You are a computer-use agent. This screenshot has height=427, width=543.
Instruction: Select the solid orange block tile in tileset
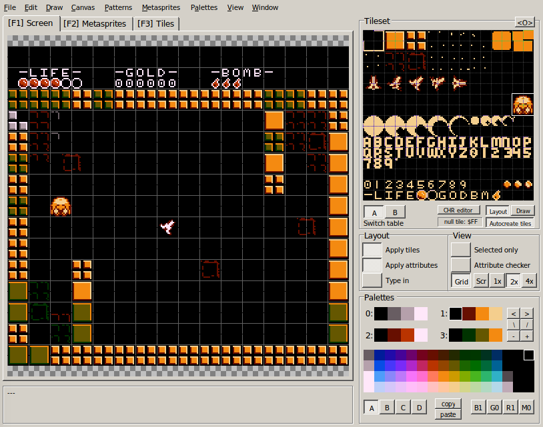[395, 41]
